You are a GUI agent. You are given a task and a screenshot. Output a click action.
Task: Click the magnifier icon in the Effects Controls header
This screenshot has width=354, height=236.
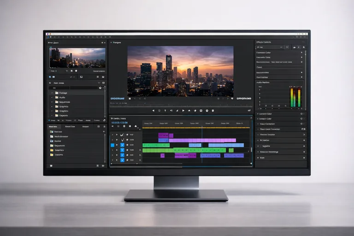(304, 47)
